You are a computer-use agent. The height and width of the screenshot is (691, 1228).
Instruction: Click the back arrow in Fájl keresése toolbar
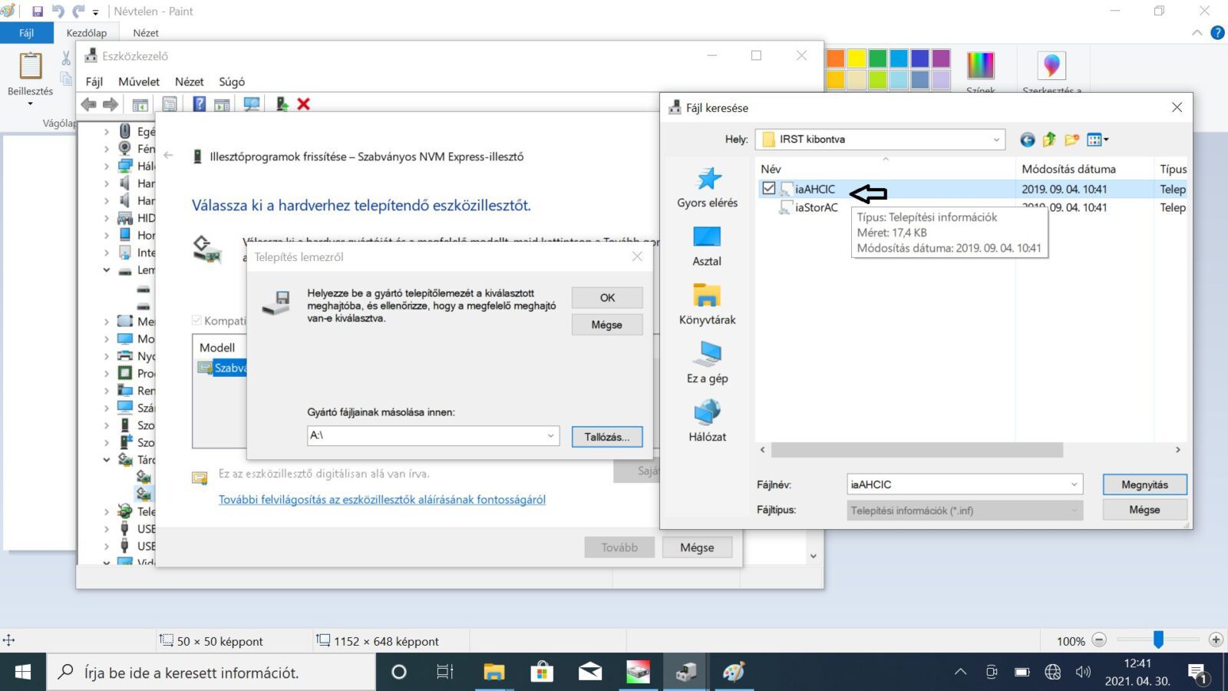pos(1027,140)
